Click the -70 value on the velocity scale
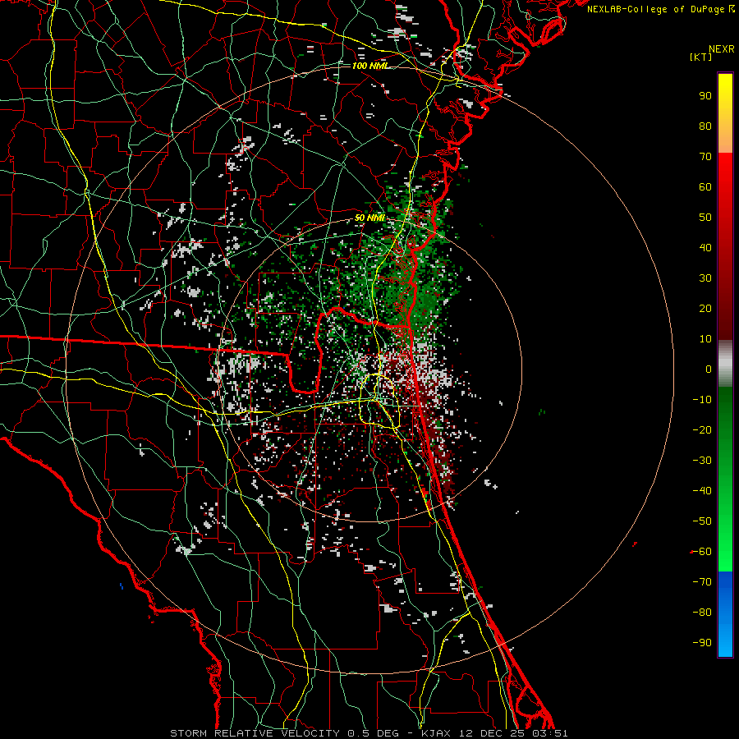Image resolution: width=739 pixels, height=739 pixels. coord(702,582)
